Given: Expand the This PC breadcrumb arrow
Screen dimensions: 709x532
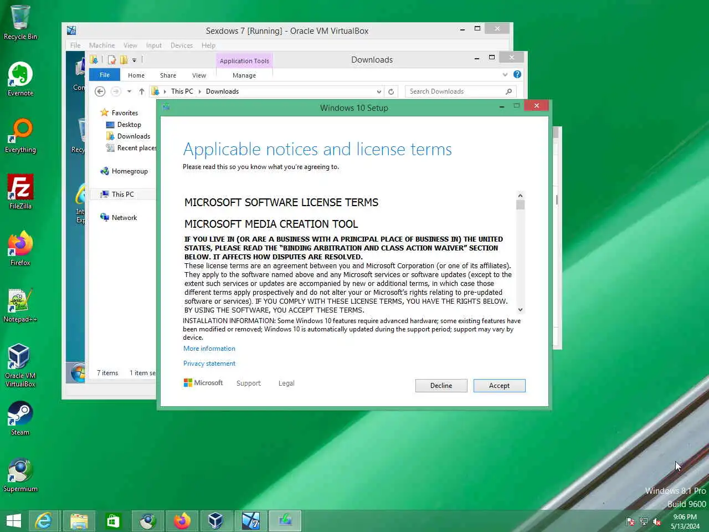Looking at the screenshot, I should tap(200, 91).
